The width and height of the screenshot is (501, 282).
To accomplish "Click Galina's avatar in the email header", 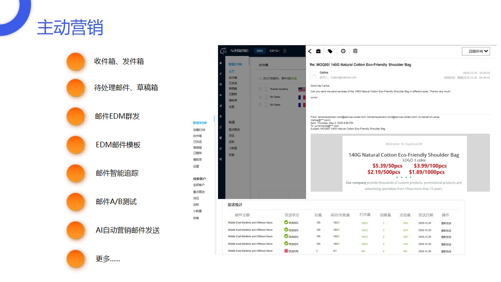I will pyautogui.click(x=313, y=75).
